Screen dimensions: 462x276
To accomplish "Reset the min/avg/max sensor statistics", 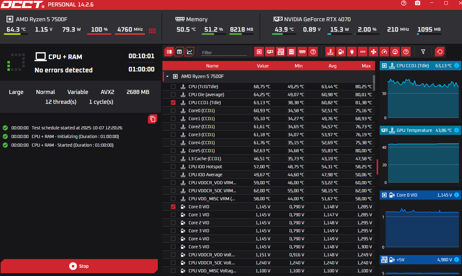I will [440, 52].
